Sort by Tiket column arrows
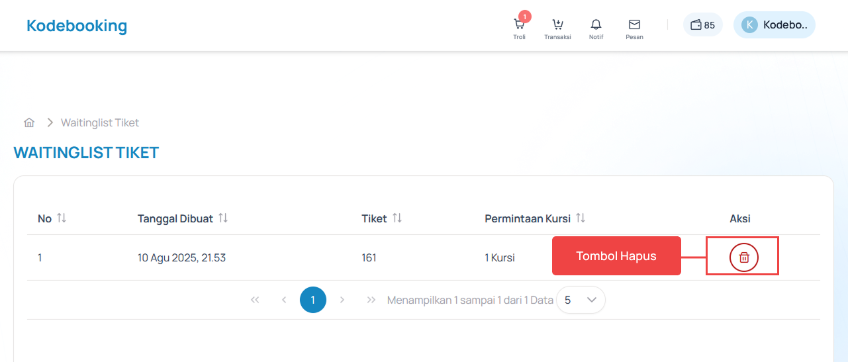Viewport: 848px width, 362px height. click(397, 218)
